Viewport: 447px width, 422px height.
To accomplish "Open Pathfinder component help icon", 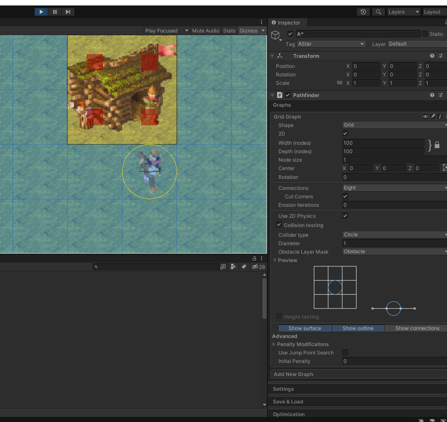I will (x=432, y=95).
